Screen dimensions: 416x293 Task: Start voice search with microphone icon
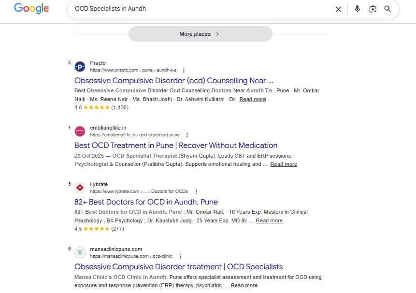tap(357, 9)
